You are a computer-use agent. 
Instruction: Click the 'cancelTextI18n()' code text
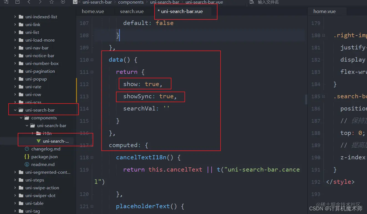[x=145, y=157]
